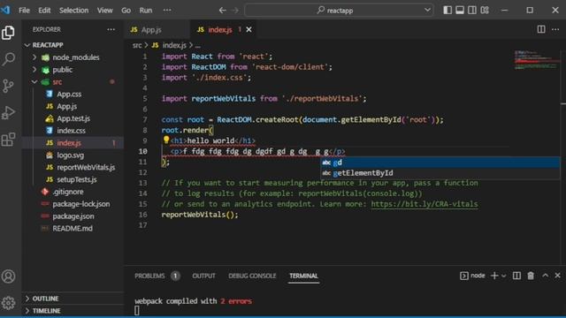Open editor More Actions ellipsis
Viewport: 566px width, 318px height.
pyautogui.click(x=555, y=29)
